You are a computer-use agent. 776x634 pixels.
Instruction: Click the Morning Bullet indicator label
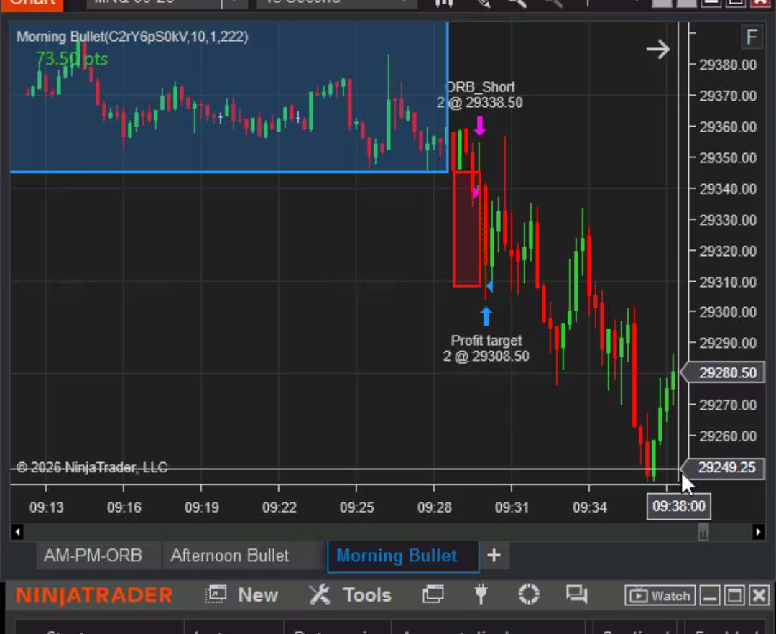tap(133, 37)
